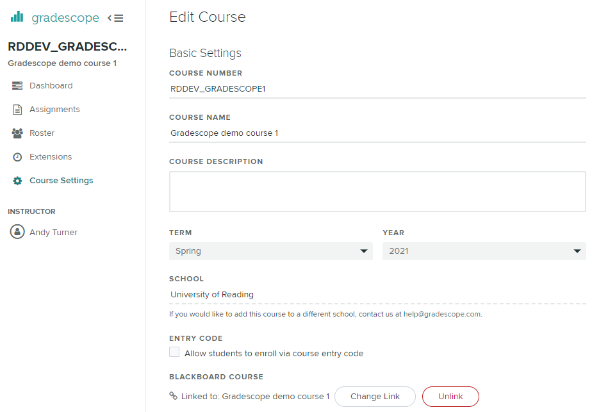Click the help@gradescope.com email link
This screenshot has height=412, width=592.
442,315
